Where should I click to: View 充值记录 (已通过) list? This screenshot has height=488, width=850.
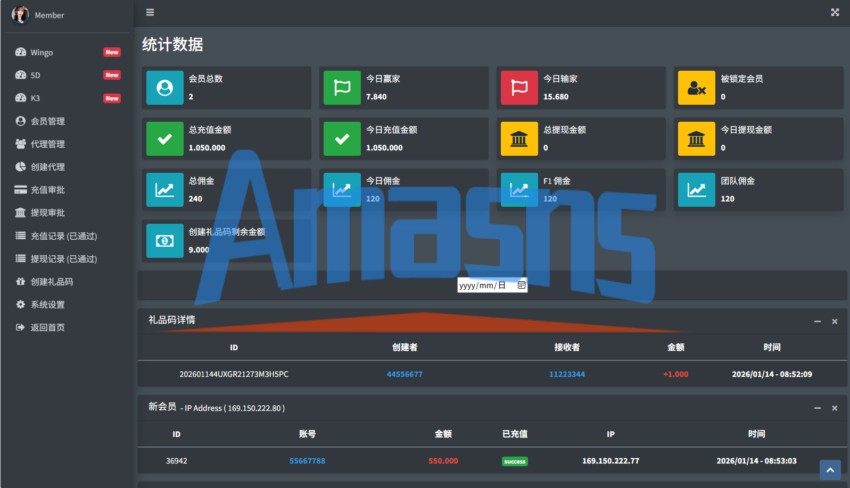[x=67, y=236]
